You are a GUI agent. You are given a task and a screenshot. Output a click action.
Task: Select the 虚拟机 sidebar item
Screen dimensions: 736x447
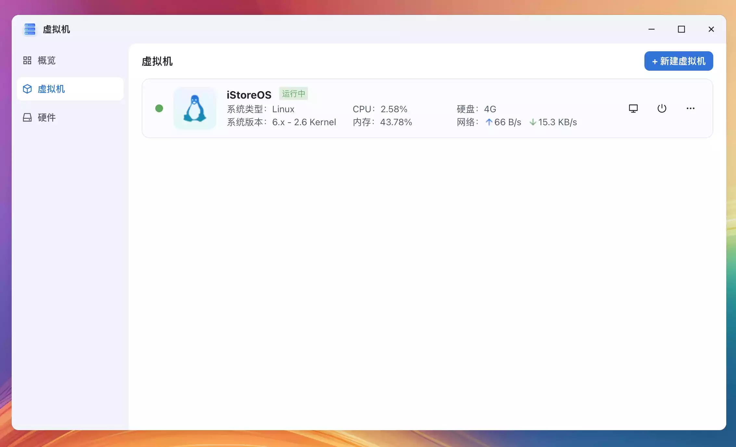click(x=51, y=89)
